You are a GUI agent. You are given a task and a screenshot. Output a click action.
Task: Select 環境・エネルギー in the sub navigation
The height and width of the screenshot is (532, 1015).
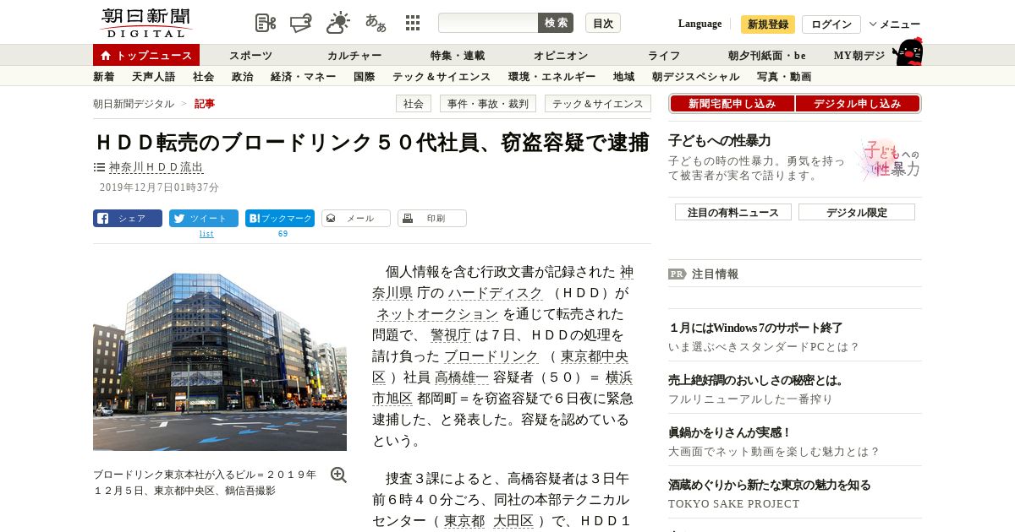pos(551,77)
